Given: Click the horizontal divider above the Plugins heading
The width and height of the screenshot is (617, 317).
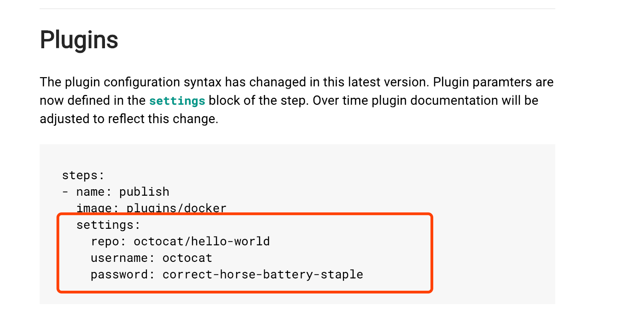Looking at the screenshot, I should click(x=297, y=9).
